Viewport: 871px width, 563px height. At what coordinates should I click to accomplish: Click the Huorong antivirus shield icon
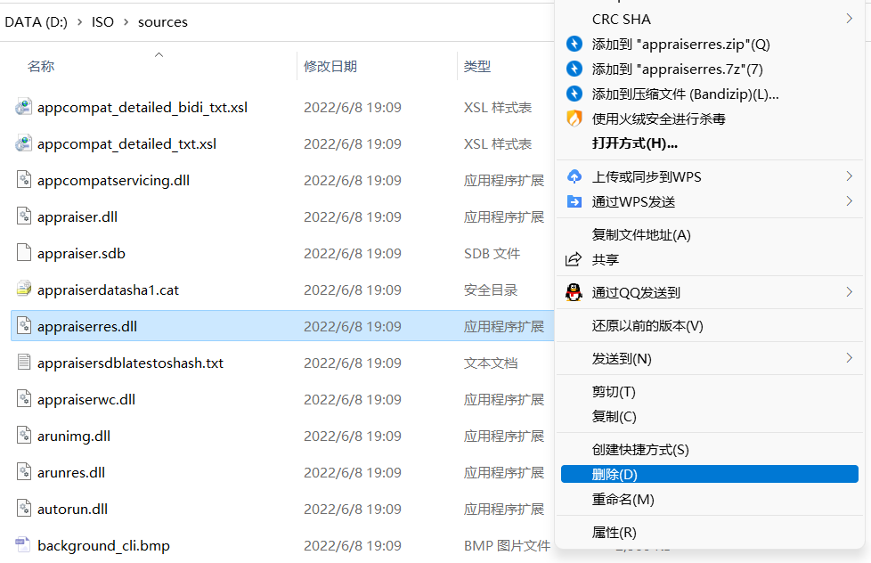click(x=574, y=118)
